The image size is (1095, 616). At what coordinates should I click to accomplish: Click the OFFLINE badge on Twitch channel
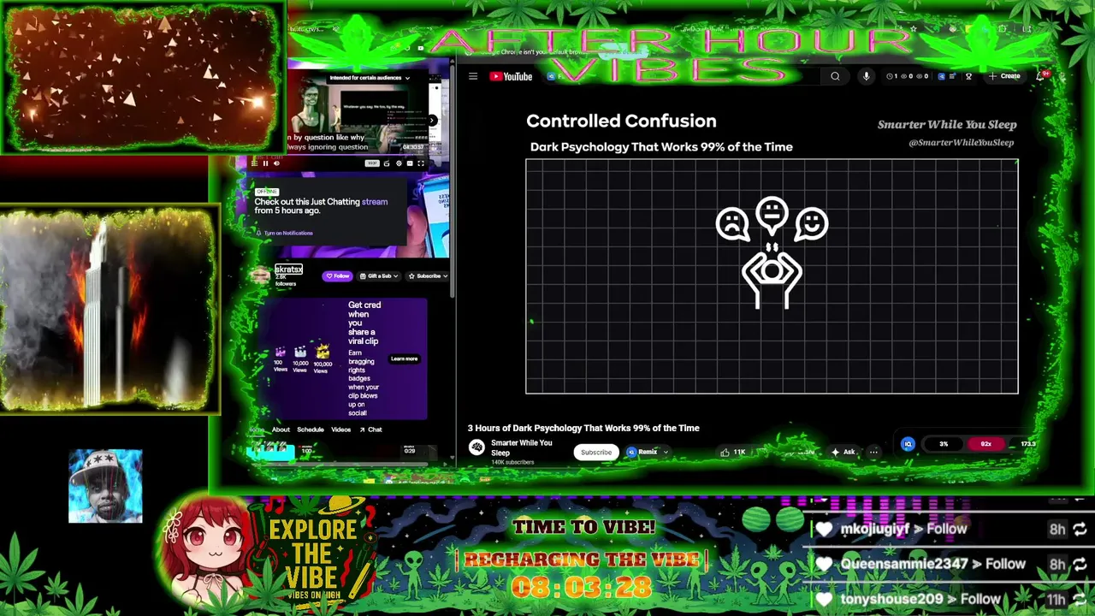[267, 192]
